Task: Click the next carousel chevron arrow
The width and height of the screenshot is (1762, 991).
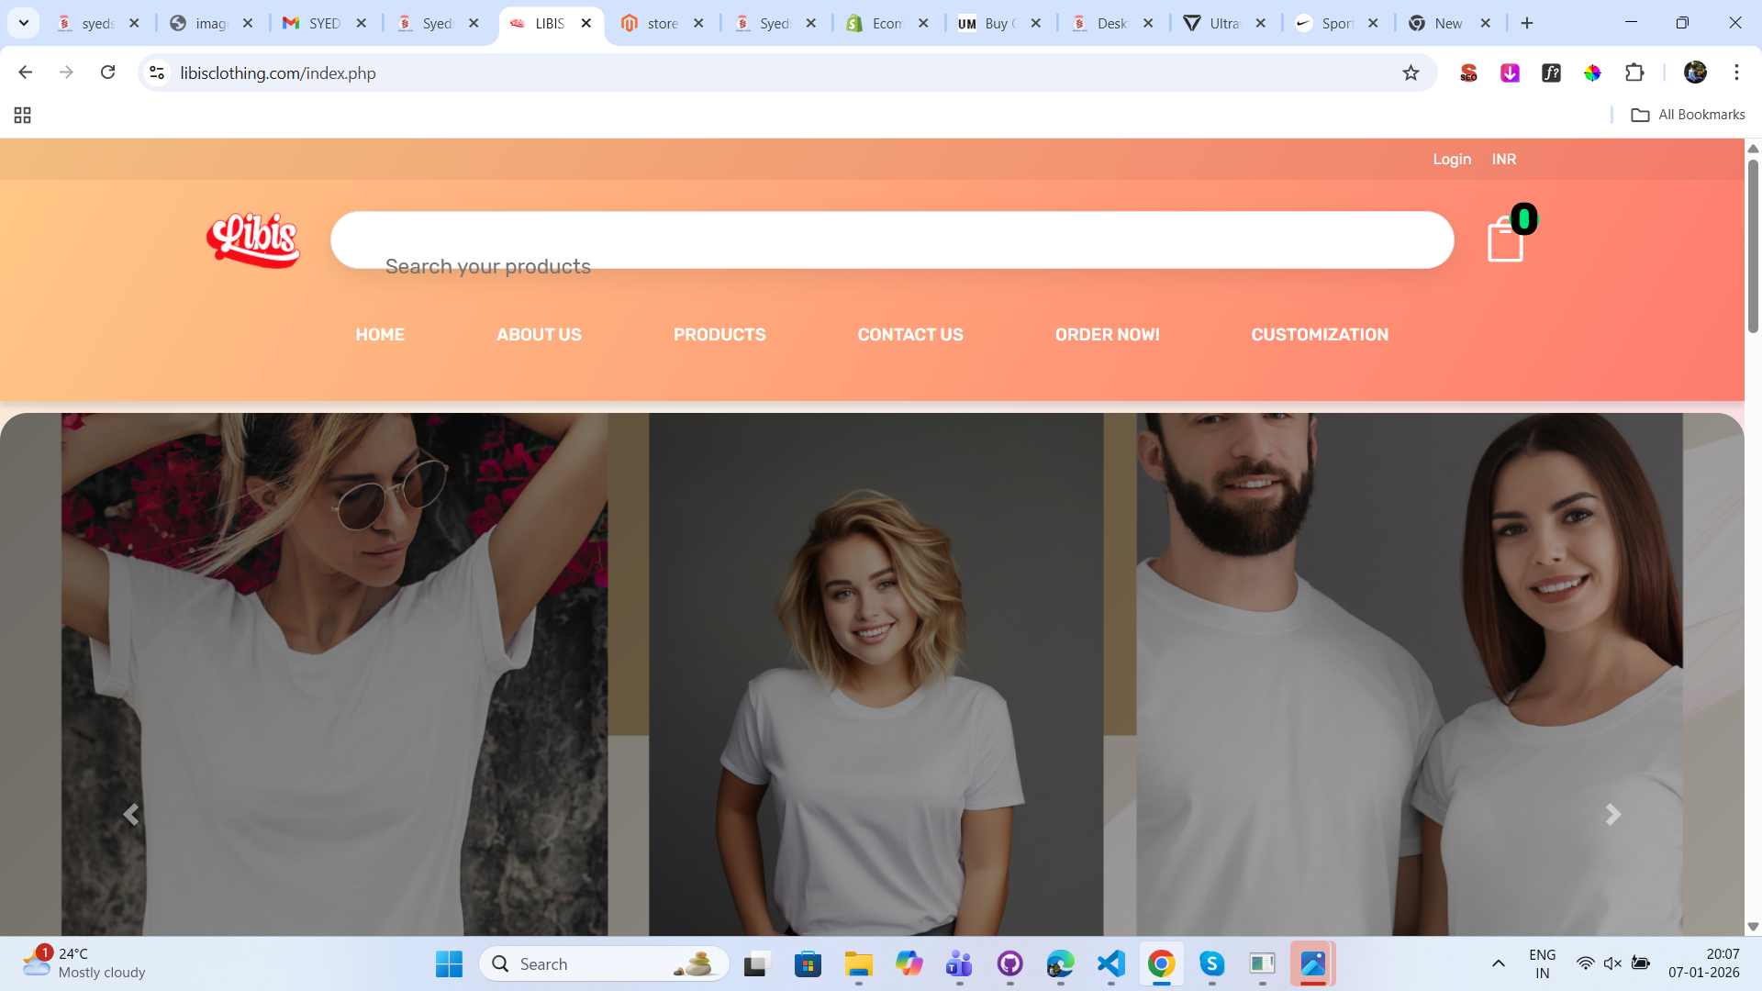Action: (1612, 814)
